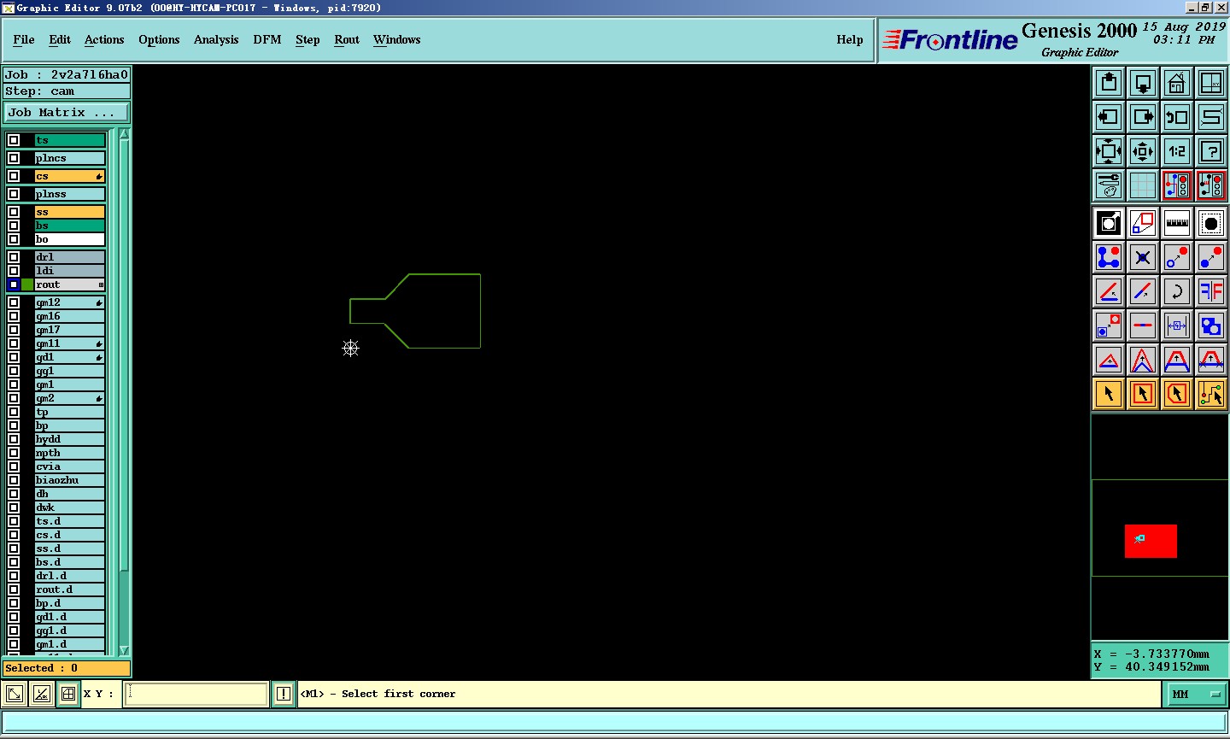The image size is (1230, 739).
Task: Click the layer list scroll up arrow
Action: pyautogui.click(x=124, y=134)
